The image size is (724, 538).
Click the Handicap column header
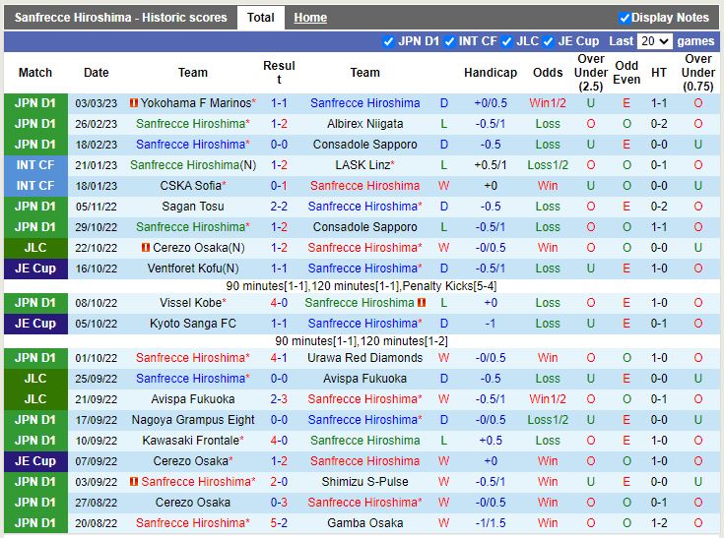point(491,73)
